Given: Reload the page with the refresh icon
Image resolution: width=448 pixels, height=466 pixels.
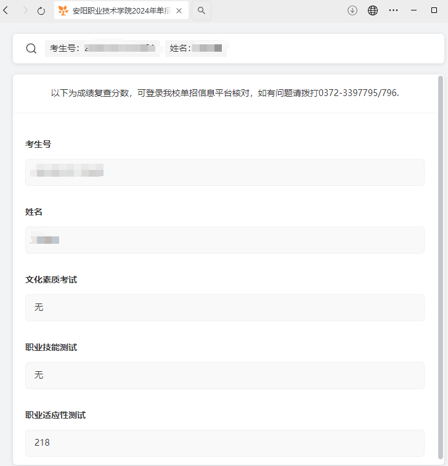Looking at the screenshot, I should (41, 10).
